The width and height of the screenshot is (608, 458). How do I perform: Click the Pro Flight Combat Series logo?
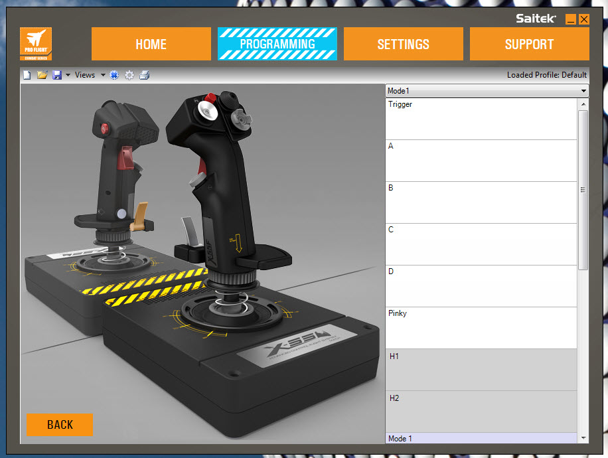pos(36,44)
